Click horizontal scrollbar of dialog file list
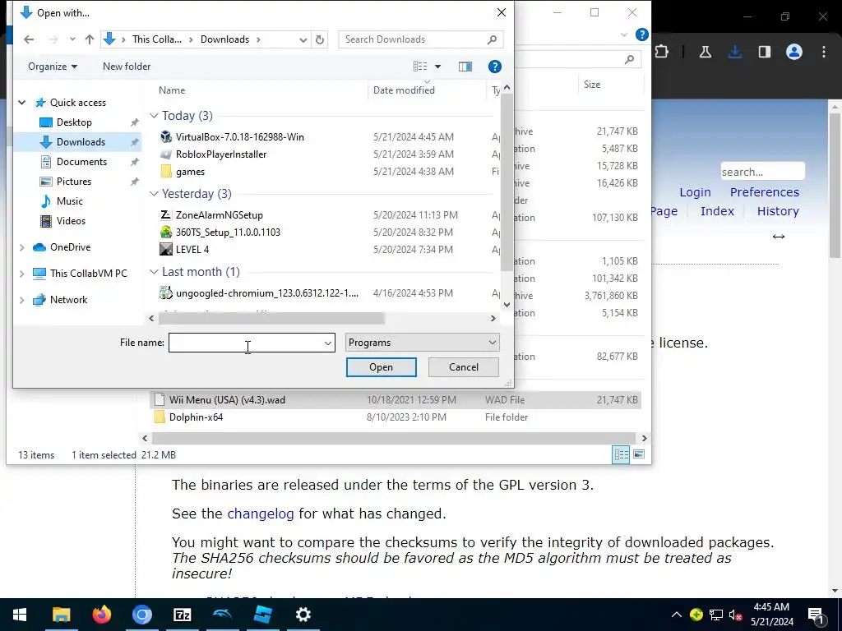This screenshot has width=842, height=631. pos(271,319)
